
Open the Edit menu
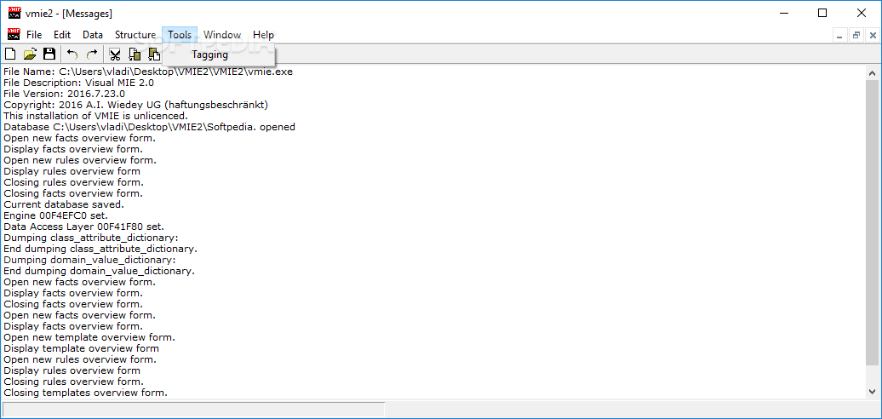point(62,35)
